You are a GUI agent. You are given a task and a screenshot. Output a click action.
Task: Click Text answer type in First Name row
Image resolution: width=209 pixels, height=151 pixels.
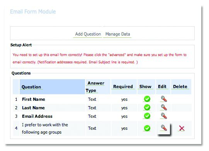[92, 99]
